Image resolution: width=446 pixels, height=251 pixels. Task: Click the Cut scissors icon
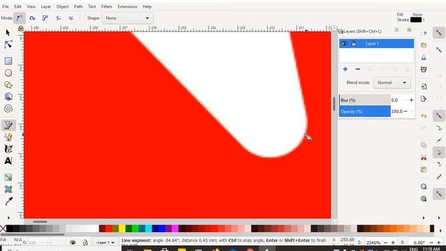(424, 158)
